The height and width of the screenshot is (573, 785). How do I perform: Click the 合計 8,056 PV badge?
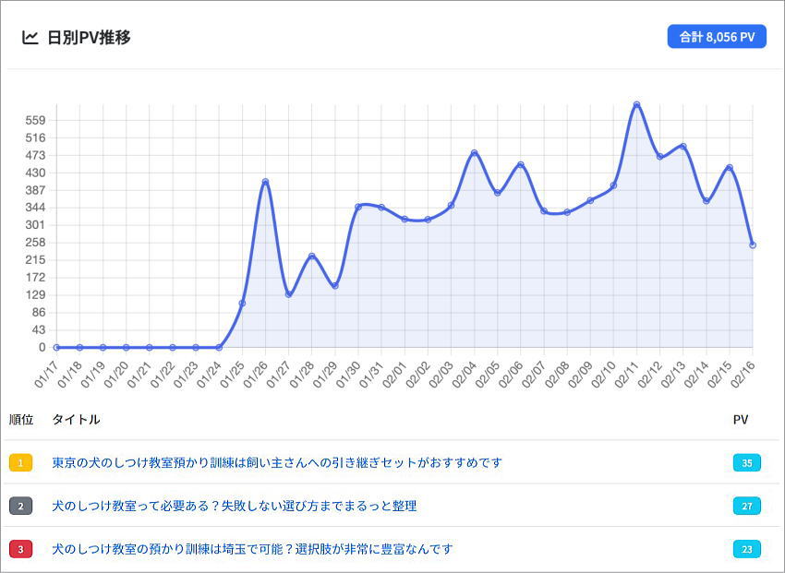click(x=717, y=37)
